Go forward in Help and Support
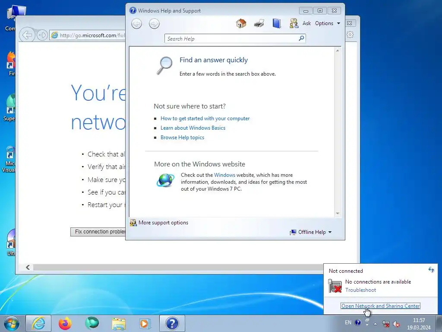The image size is (442, 332). pyautogui.click(x=154, y=23)
